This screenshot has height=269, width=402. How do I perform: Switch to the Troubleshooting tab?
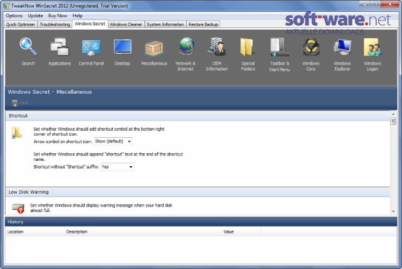click(x=55, y=24)
